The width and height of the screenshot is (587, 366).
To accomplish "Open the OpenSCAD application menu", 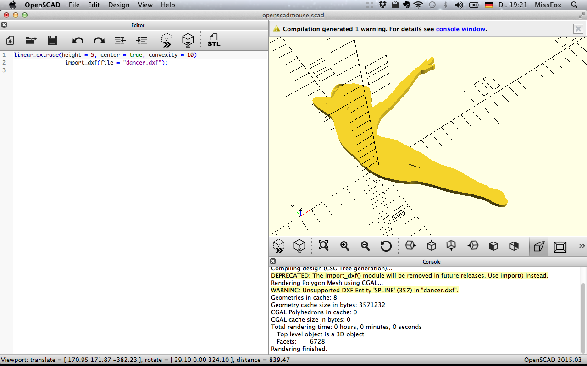I will (43, 5).
